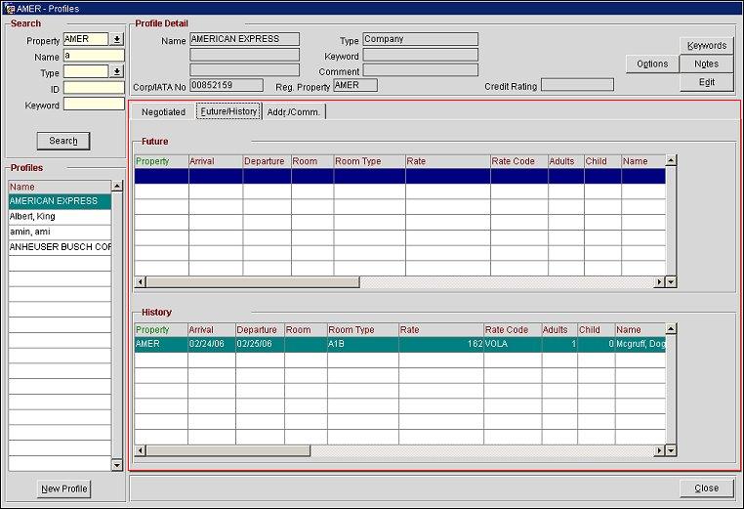Viewport: 744px width, 509px height.
Task: Select ANHEUSER BUSCH profile row
Action: pos(59,248)
